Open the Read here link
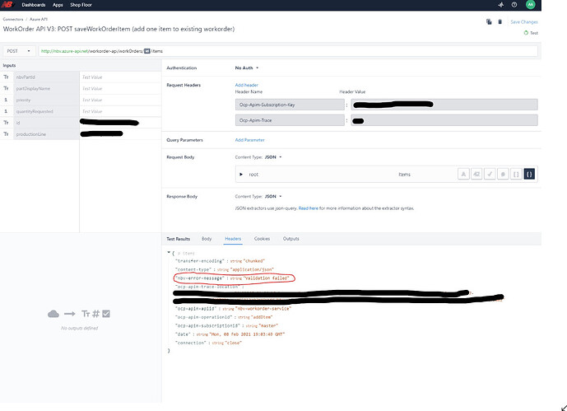The width and height of the screenshot is (567, 411). point(309,208)
